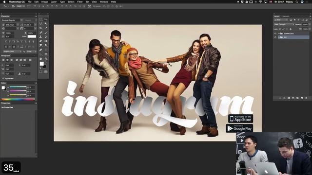Select the Rectangle shape tool
Screen dimensions: 312x175
[x=46, y=54]
